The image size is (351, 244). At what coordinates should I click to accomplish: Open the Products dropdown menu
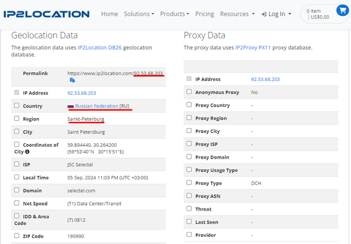(x=174, y=14)
